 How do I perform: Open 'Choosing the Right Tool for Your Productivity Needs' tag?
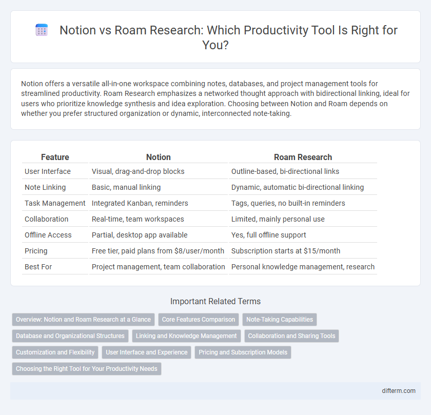point(87,369)
